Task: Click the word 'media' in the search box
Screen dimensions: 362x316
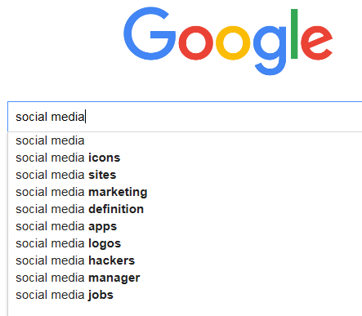Action: 68,117
